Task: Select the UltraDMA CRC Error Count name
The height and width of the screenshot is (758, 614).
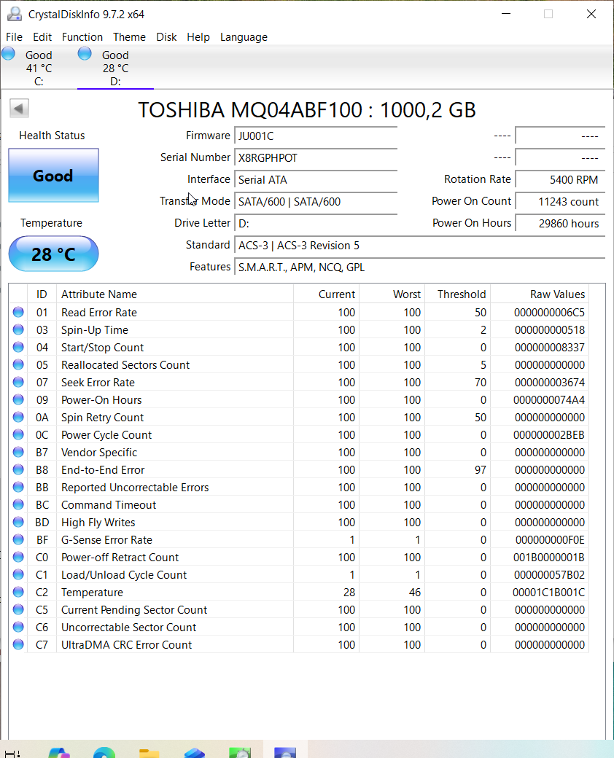Action: pyautogui.click(x=126, y=645)
